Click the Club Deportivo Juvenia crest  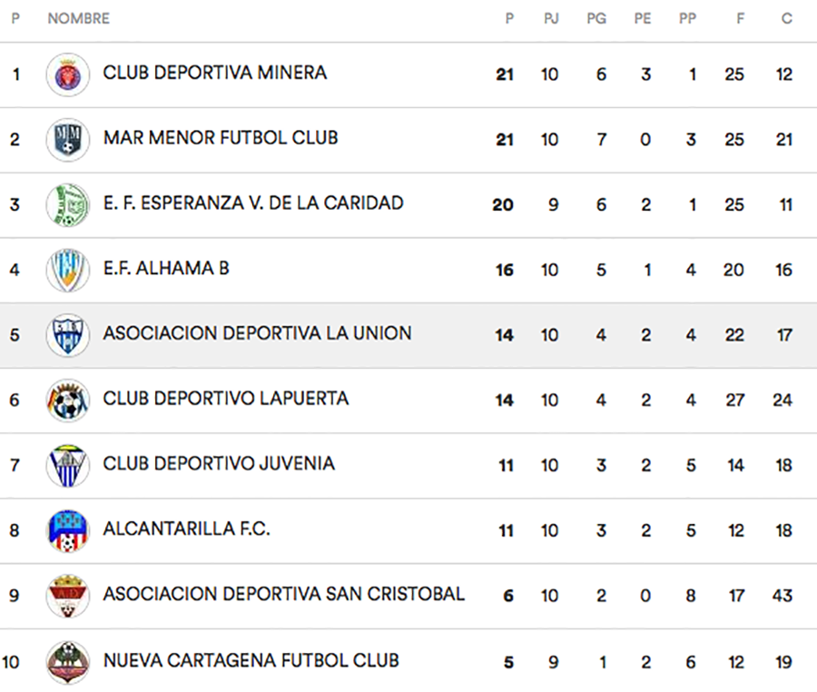click(x=68, y=466)
